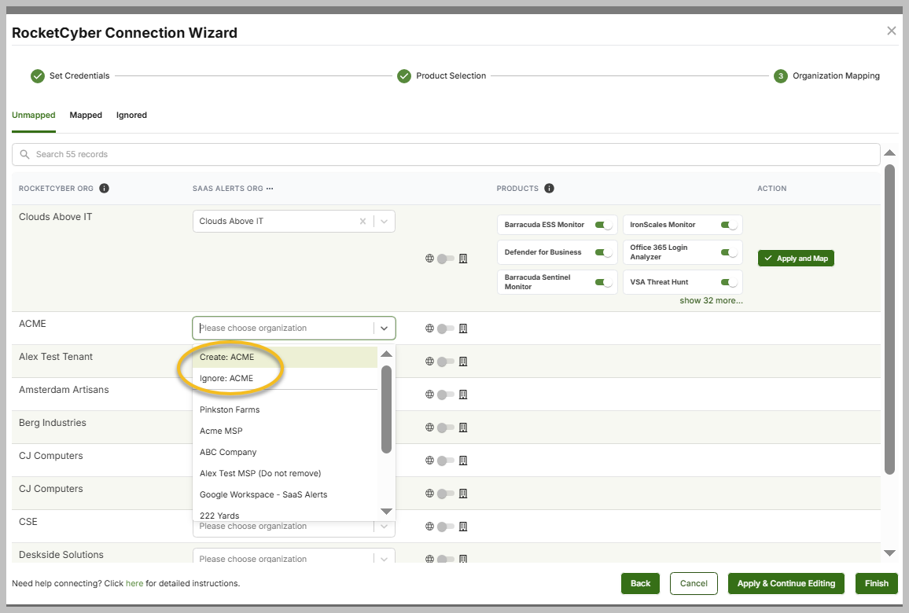Click the building icon in Clouds Above IT row
Image resolution: width=909 pixels, height=613 pixels.
(x=463, y=259)
